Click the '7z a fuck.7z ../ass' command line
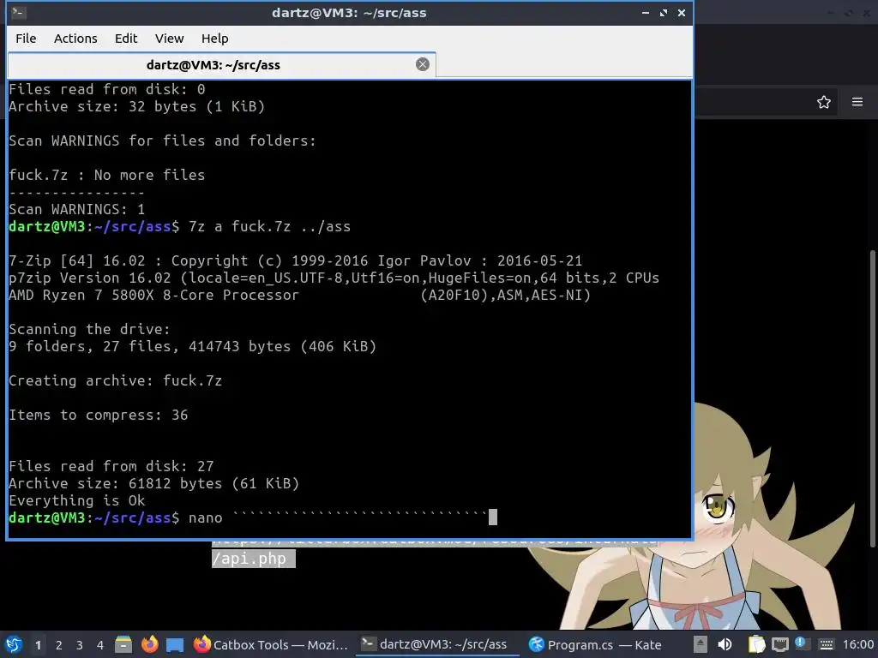 click(x=269, y=226)
